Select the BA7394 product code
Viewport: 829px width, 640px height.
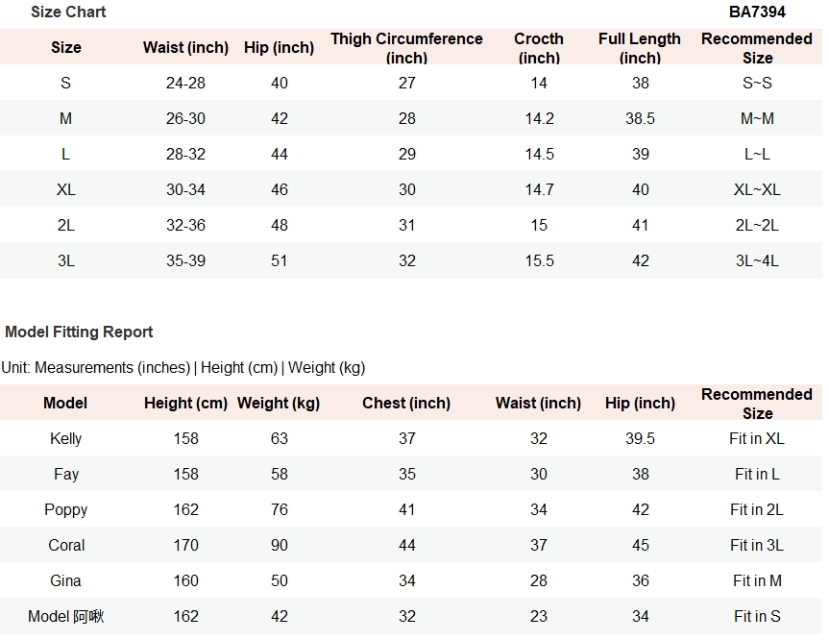pos(757,12)
